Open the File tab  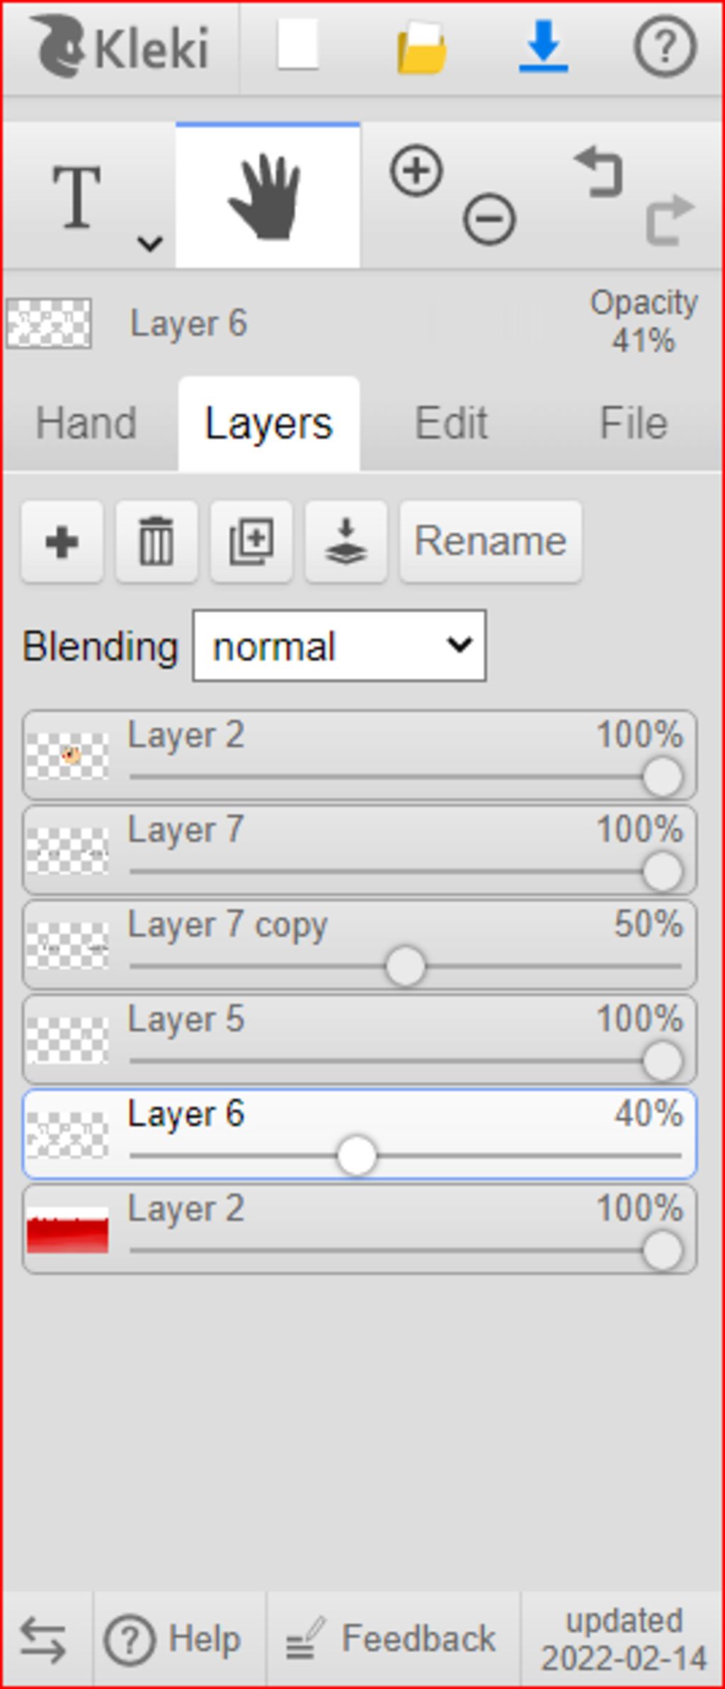[x=634, y=424]
